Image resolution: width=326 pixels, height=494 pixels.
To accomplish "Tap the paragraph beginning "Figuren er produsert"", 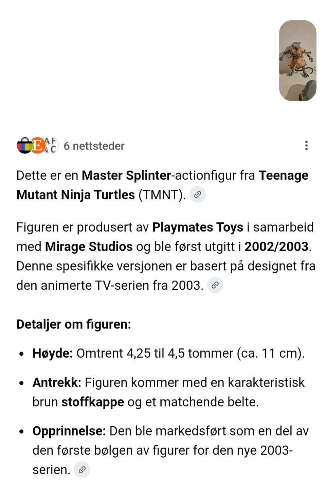I will pos(166,256).
